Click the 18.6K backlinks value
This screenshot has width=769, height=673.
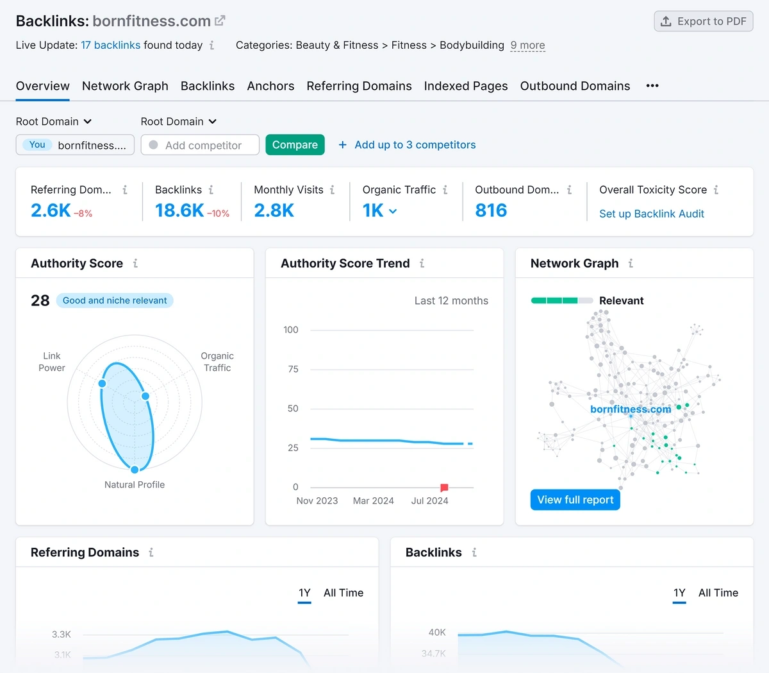179,210
